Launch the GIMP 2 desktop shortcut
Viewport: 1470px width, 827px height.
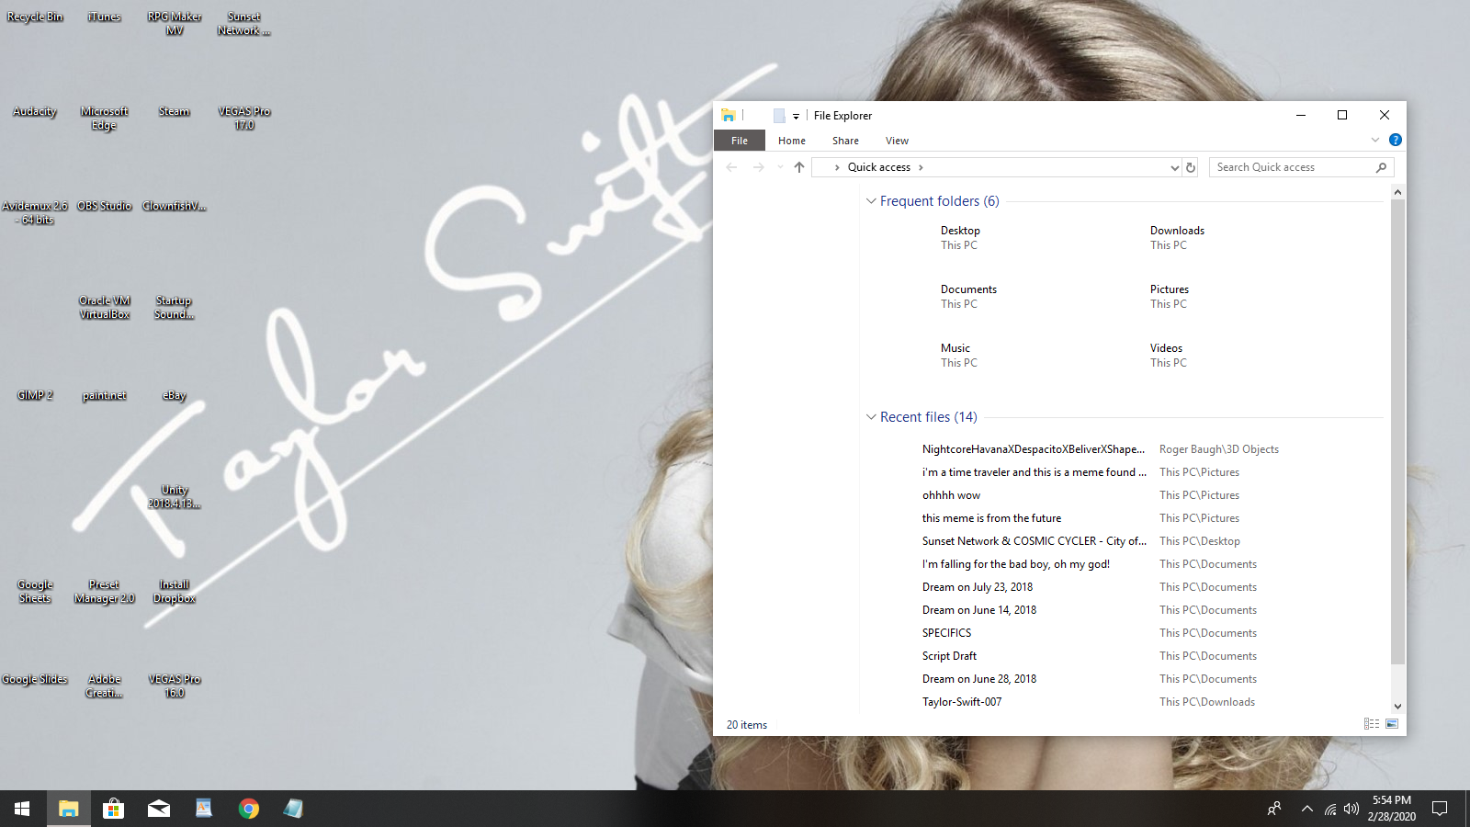click(x=35, y=395)
